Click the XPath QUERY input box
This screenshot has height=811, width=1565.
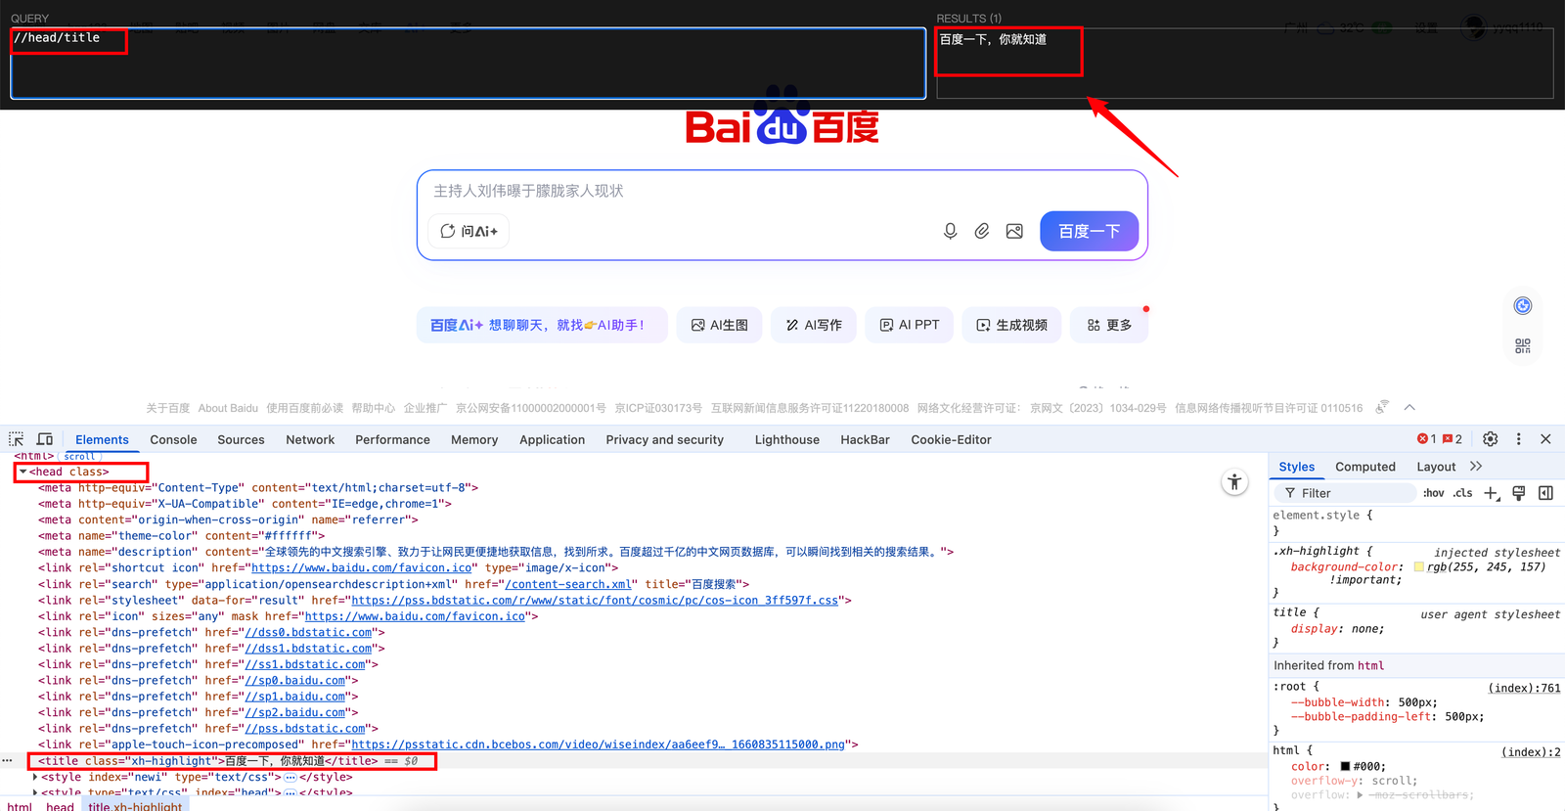tap(469, 64)
